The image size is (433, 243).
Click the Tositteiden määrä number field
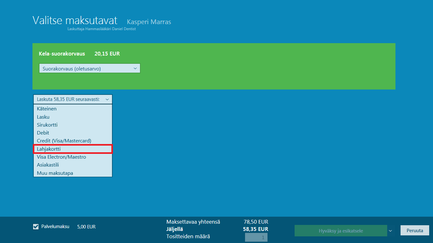[x=256, y=237]
